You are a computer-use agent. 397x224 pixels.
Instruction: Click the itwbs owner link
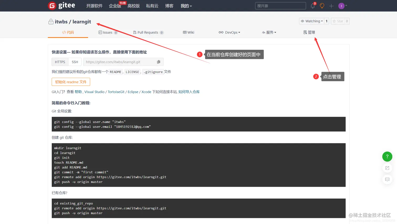click(x=61, y=22)
